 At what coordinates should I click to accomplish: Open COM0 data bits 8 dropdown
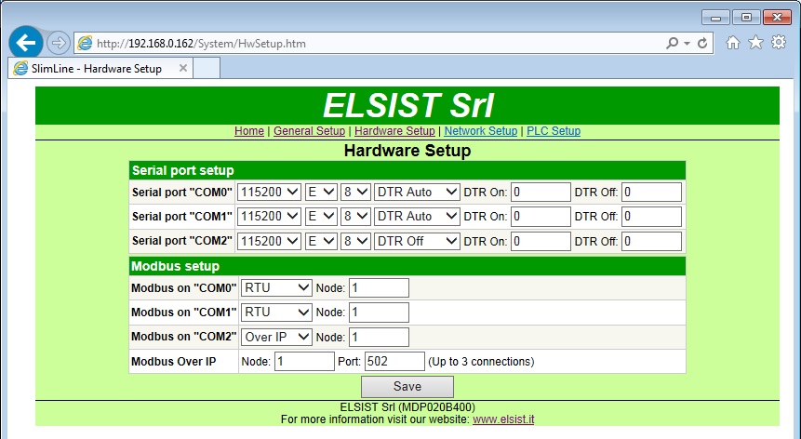tap(355, 192)
